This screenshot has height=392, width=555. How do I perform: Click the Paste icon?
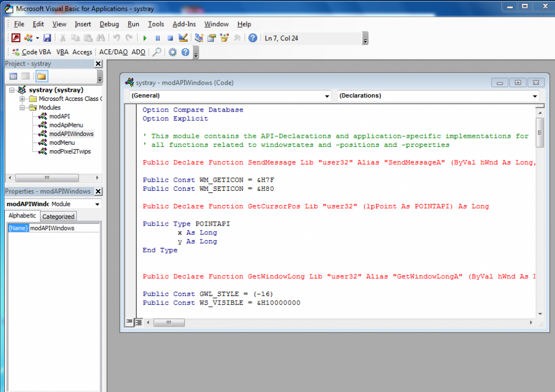pyautogui.click(x=88, y=38)
